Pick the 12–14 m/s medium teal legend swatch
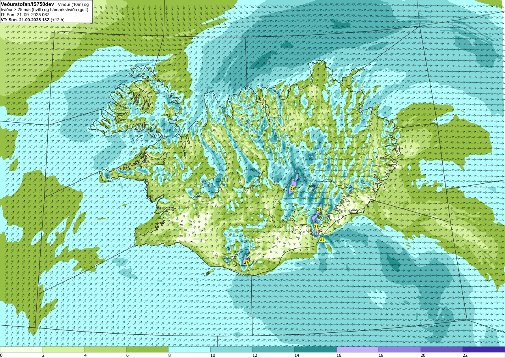This screenshot has height=358, width=505. pyautogui.click(x=273, y=349)
